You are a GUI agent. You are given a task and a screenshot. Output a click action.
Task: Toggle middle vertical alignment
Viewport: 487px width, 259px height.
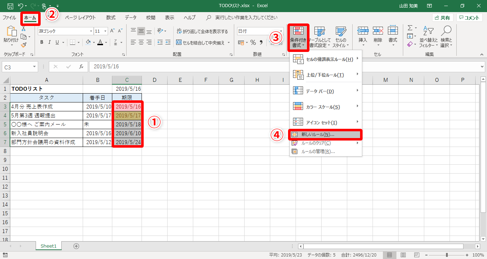[x=141, y=31]
